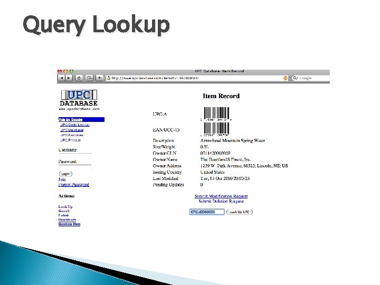
Task: Click the Google search magnifier icon
Action: 296,78
